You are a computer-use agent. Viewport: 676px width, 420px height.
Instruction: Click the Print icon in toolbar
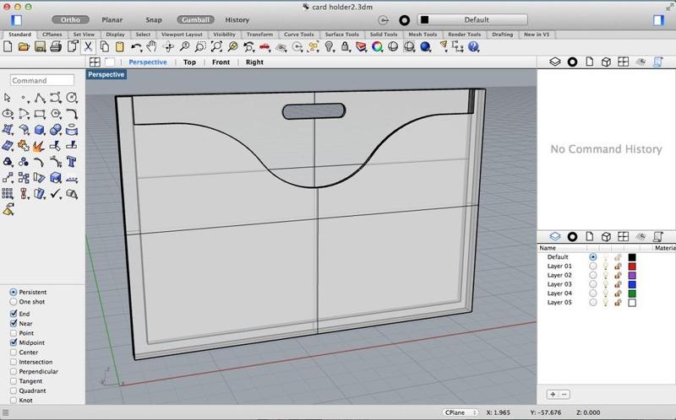coord(57,47)
